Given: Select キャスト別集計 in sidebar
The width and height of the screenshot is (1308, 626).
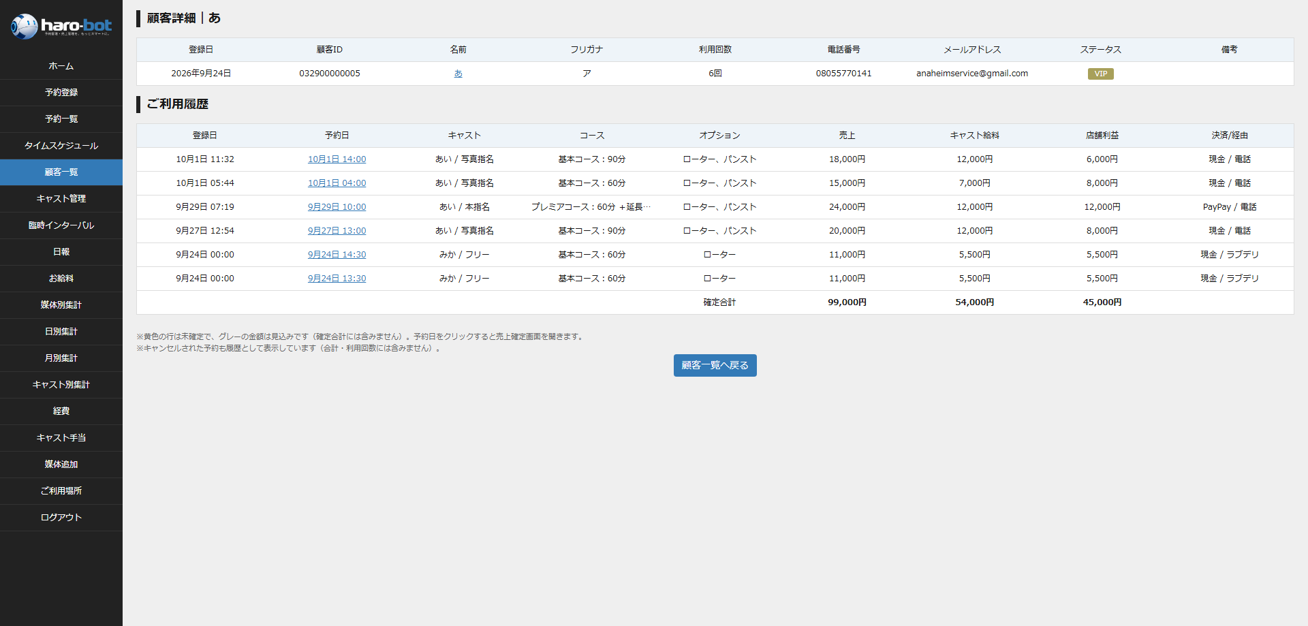Looking at the screenshot, I should [61, 385].
